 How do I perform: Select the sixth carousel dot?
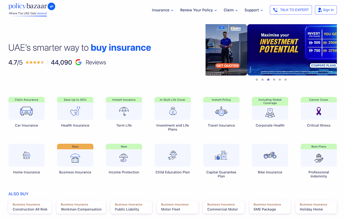click(286, 80)
